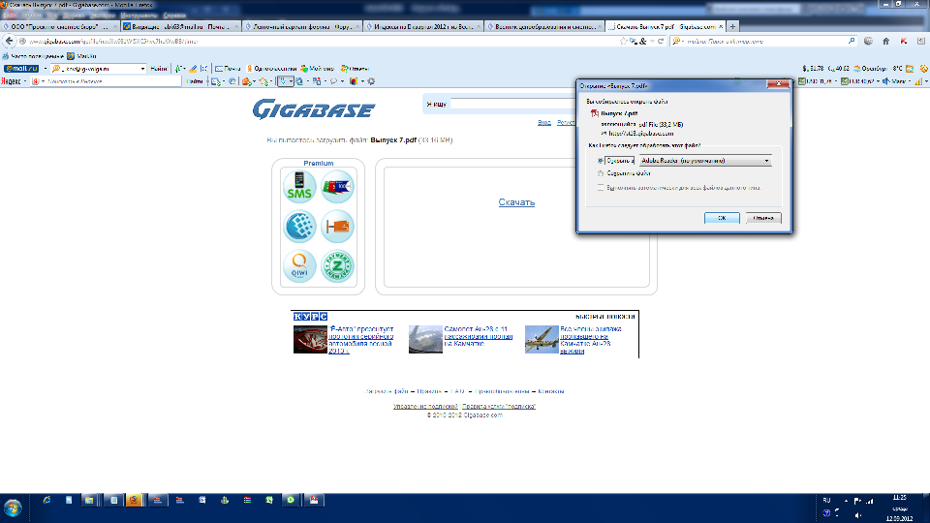930x523 pixels.
Task: Switch to the 'Индексы на 3 квартал 2012' tab
Action: pyautogui.click(x=423, y=27)
